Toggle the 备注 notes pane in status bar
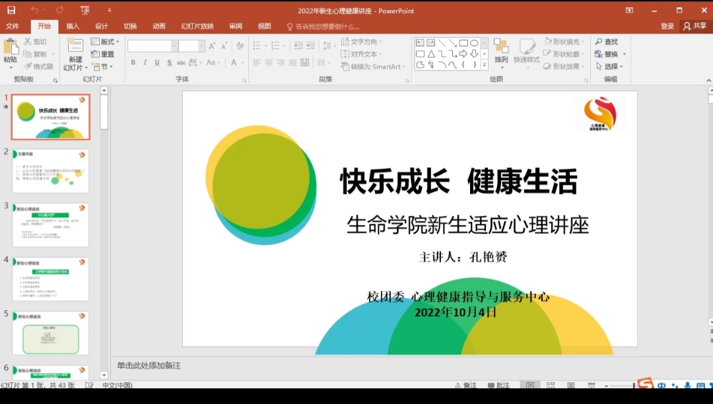Image resolution: width=713 pixels, height=404 pixels. pyautogui.click(x=465, y=386)
